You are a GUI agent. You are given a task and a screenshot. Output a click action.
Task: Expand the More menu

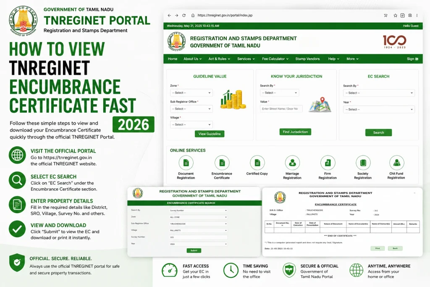352,59
